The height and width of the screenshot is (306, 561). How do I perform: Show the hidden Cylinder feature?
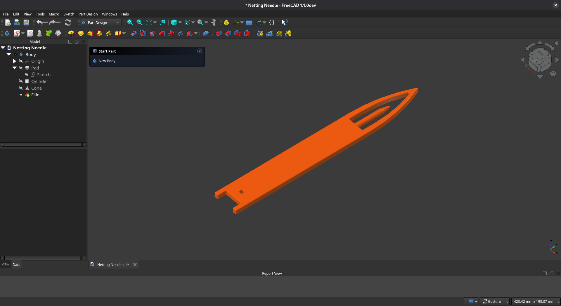(x=21, y=81)
